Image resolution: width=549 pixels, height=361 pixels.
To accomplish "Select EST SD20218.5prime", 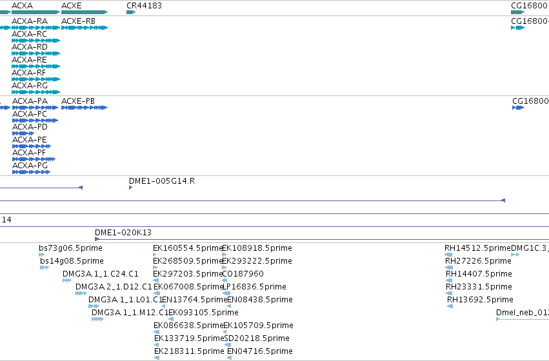I will [228, 346].
